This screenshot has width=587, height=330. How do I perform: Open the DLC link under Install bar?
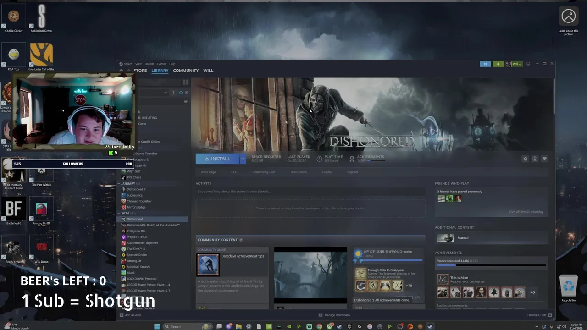234,172
